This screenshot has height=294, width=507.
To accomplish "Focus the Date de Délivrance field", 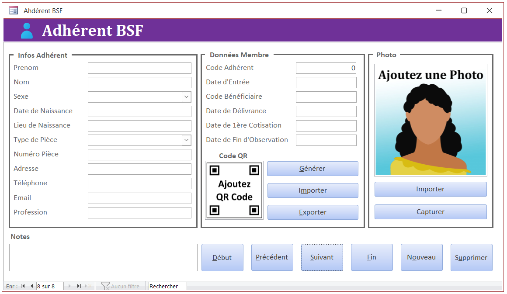I will (326, 111).
